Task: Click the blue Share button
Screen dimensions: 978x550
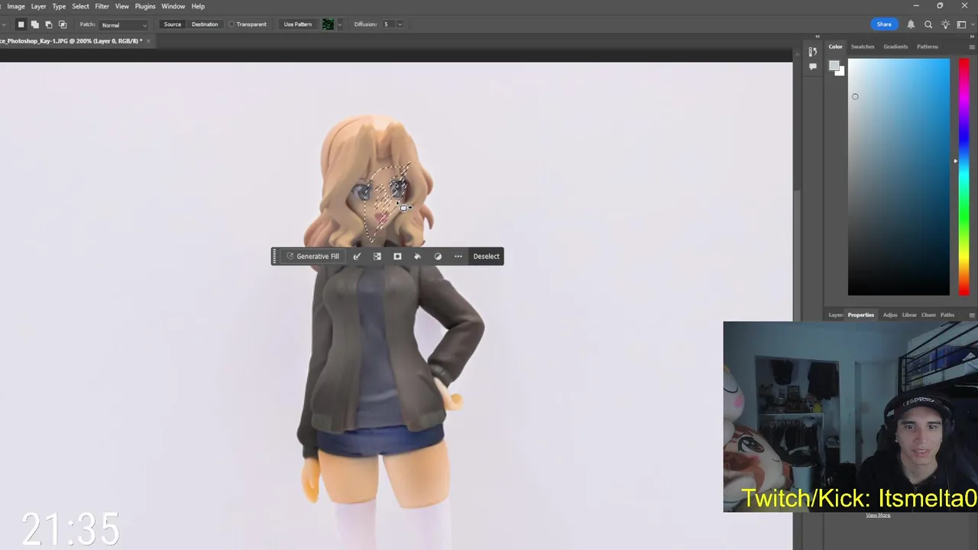Action: click(884, 24)
